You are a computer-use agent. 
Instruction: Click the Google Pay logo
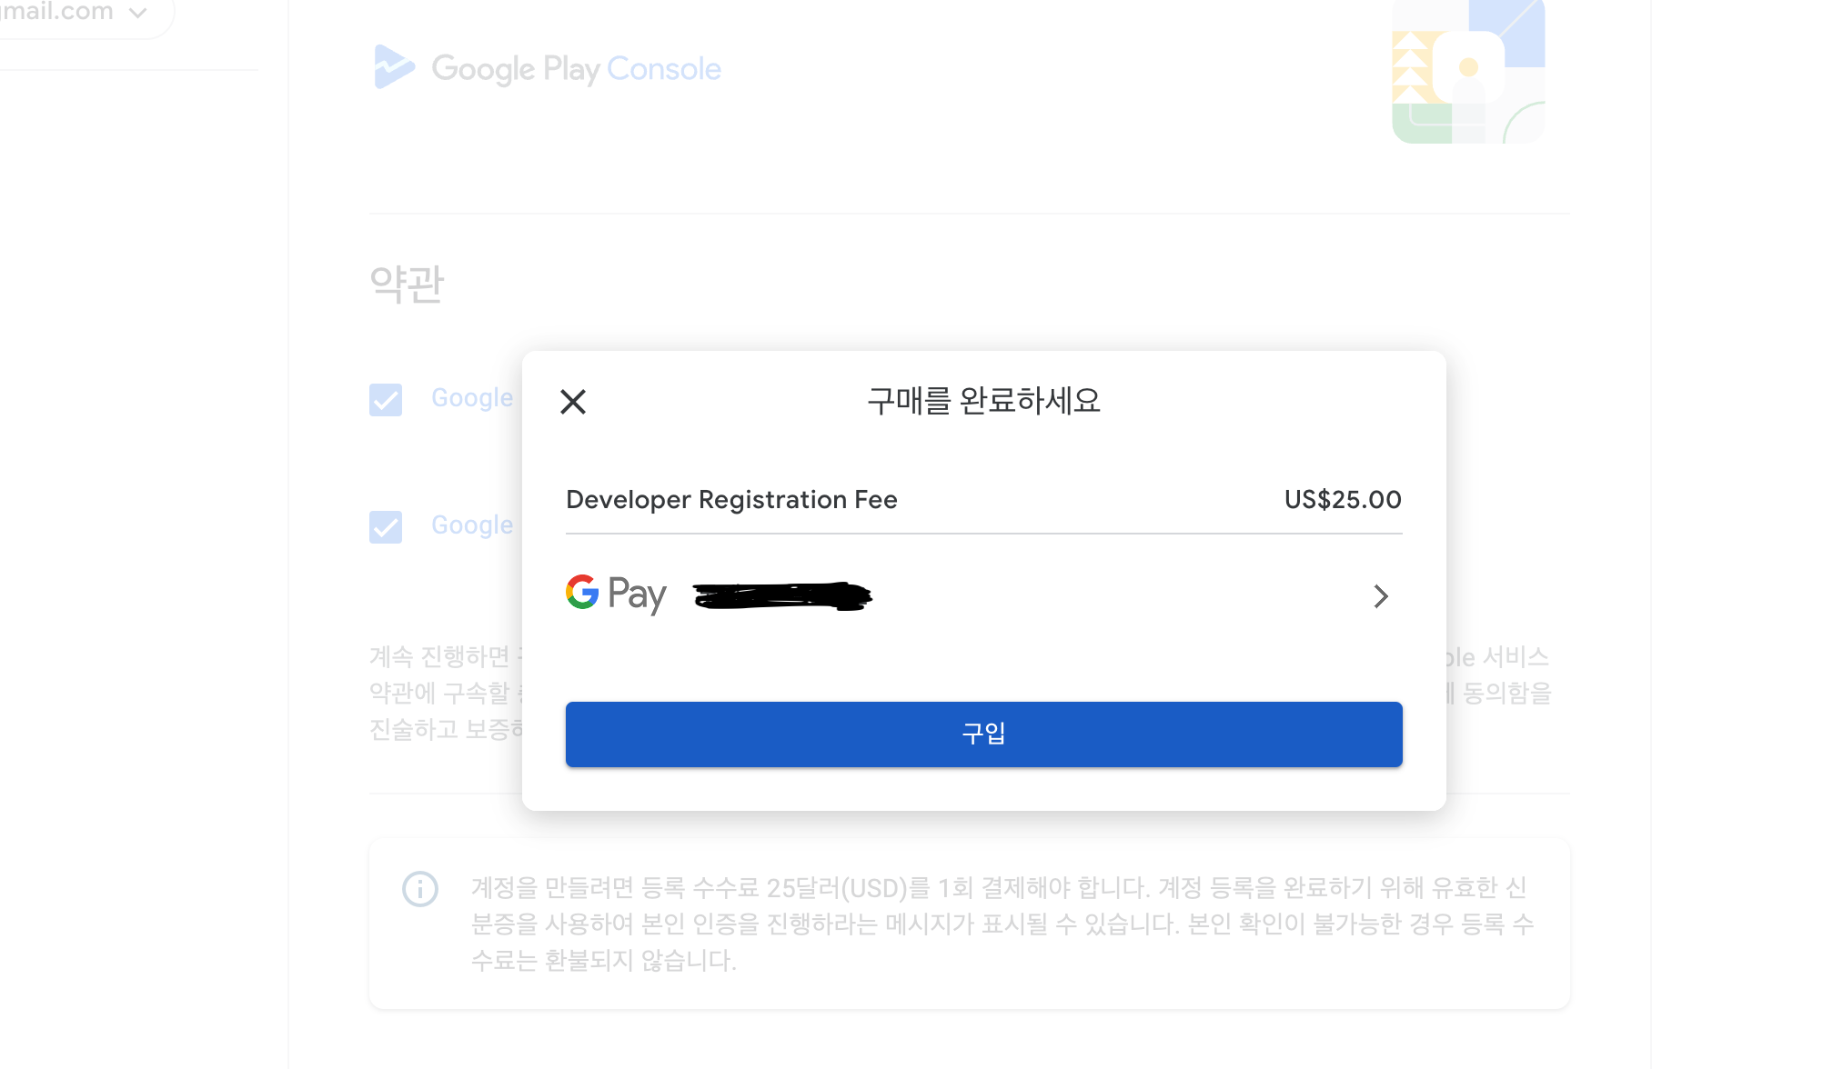(616, 594)
